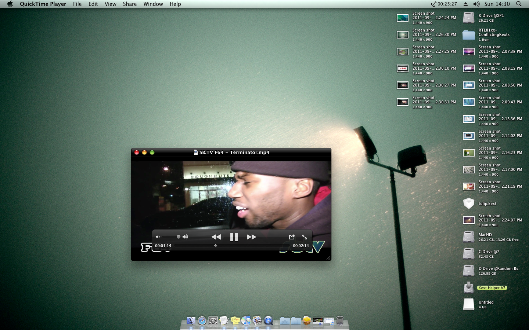Select the screenshot taken at 2.07.38 PM
Viewport: 529px width, 330px height.
click(469, 51)
